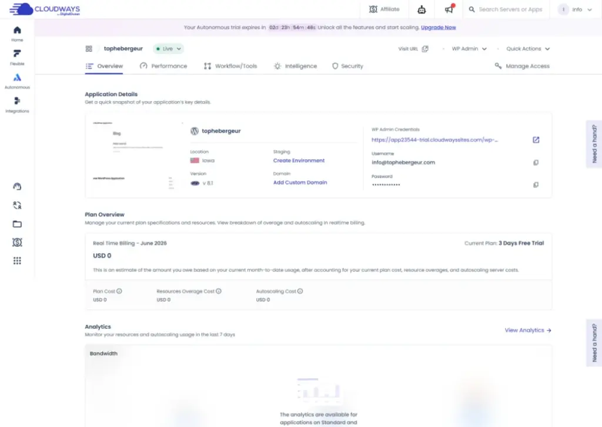The height and width of the screenshot is (427, 602).
Task: Click the Autoscaling Cost info icon
Action: click(x=300, y=291)
